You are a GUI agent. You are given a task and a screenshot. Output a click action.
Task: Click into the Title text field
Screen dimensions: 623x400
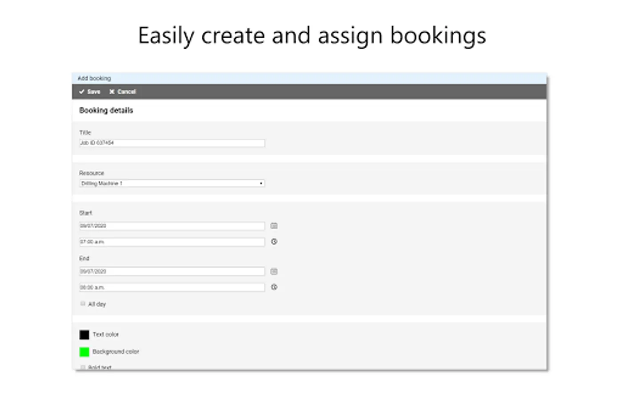172,143
